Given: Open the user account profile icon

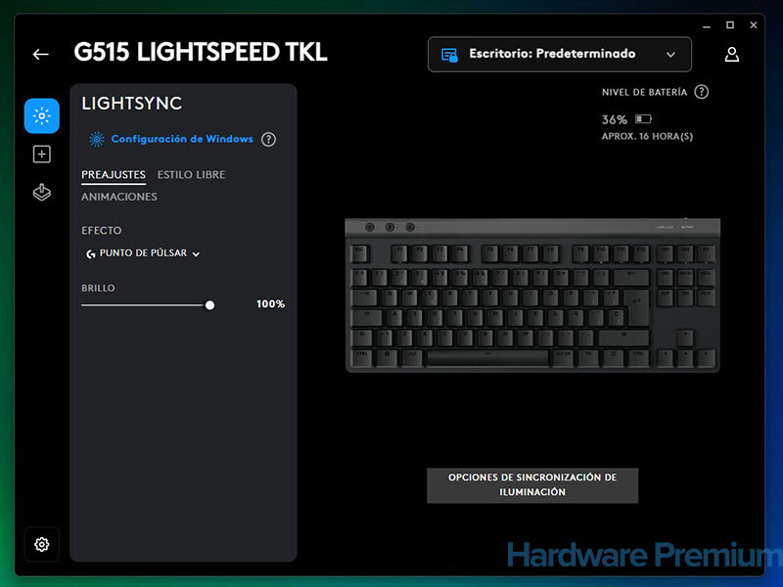Looking at the screenshot, I should coord(731,54).
